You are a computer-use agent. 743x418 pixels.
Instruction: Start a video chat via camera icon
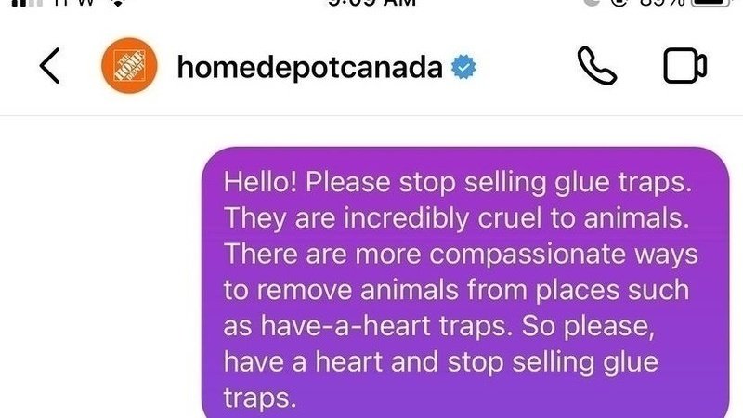(x=684, y=66)
